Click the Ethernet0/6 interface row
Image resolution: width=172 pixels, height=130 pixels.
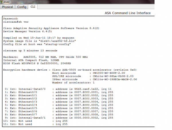59,111
